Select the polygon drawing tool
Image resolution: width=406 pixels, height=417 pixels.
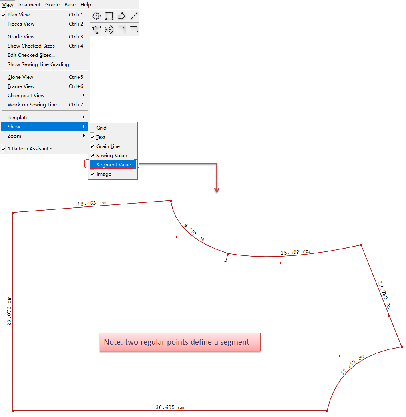[122, 16]
